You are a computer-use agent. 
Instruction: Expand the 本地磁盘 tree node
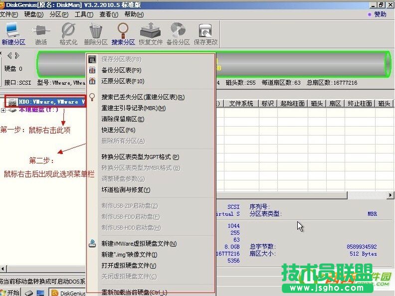coord(3,110)
